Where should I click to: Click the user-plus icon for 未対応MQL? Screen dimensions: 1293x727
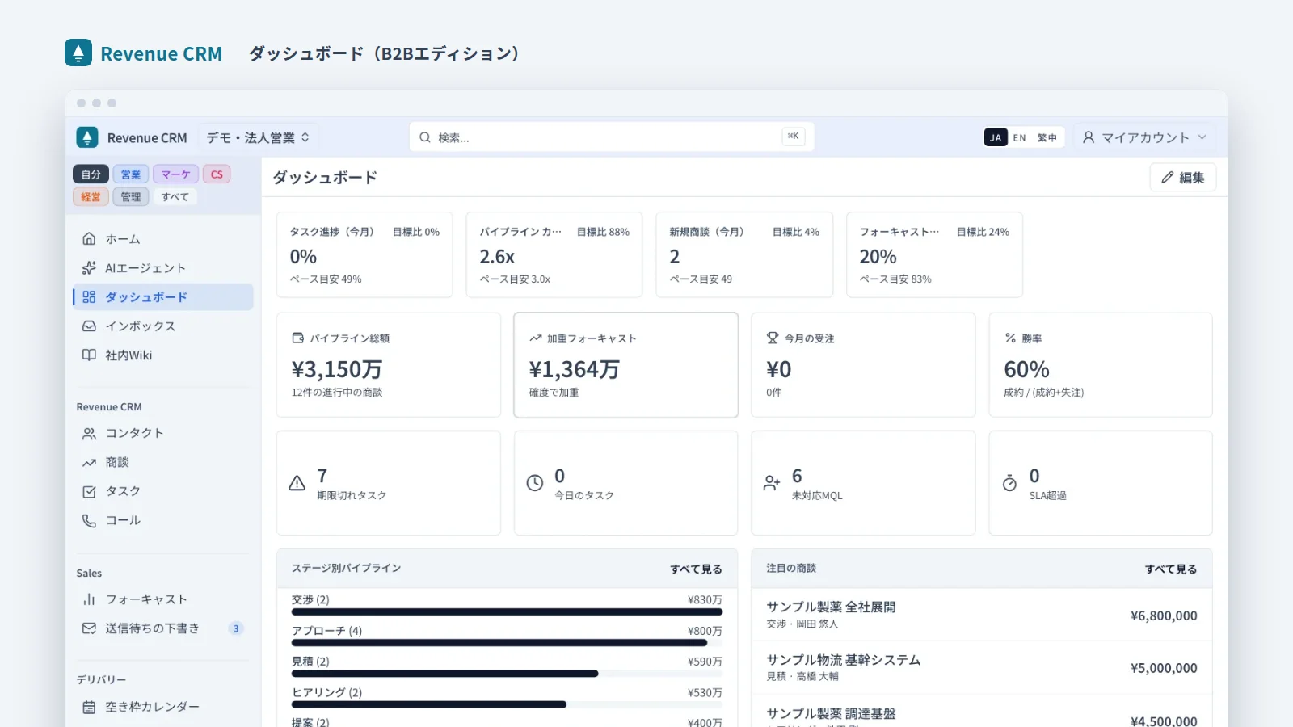(772, 483)
